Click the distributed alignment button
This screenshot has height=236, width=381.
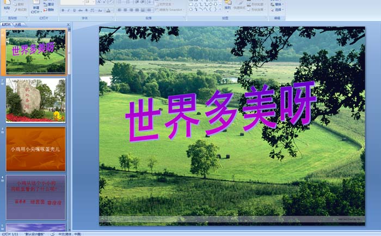[143, 10]
